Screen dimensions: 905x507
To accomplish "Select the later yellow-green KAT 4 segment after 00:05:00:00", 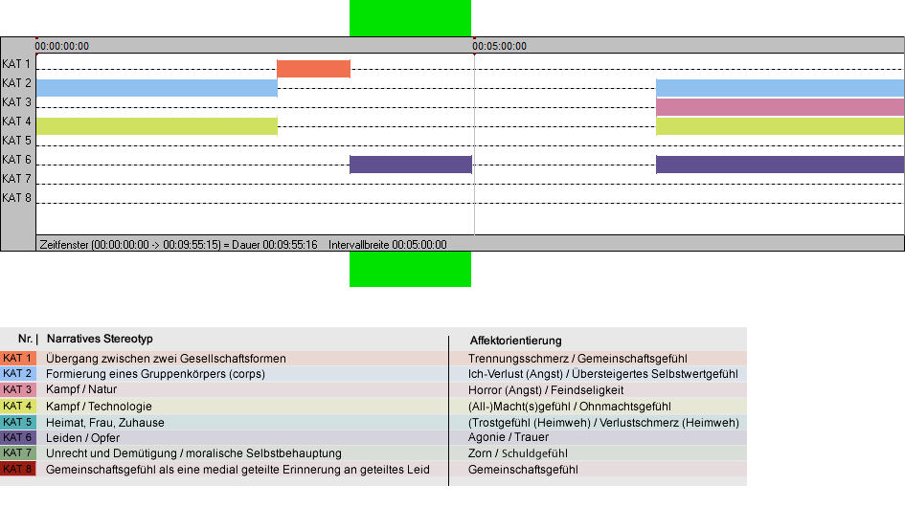I will [780, 125].
